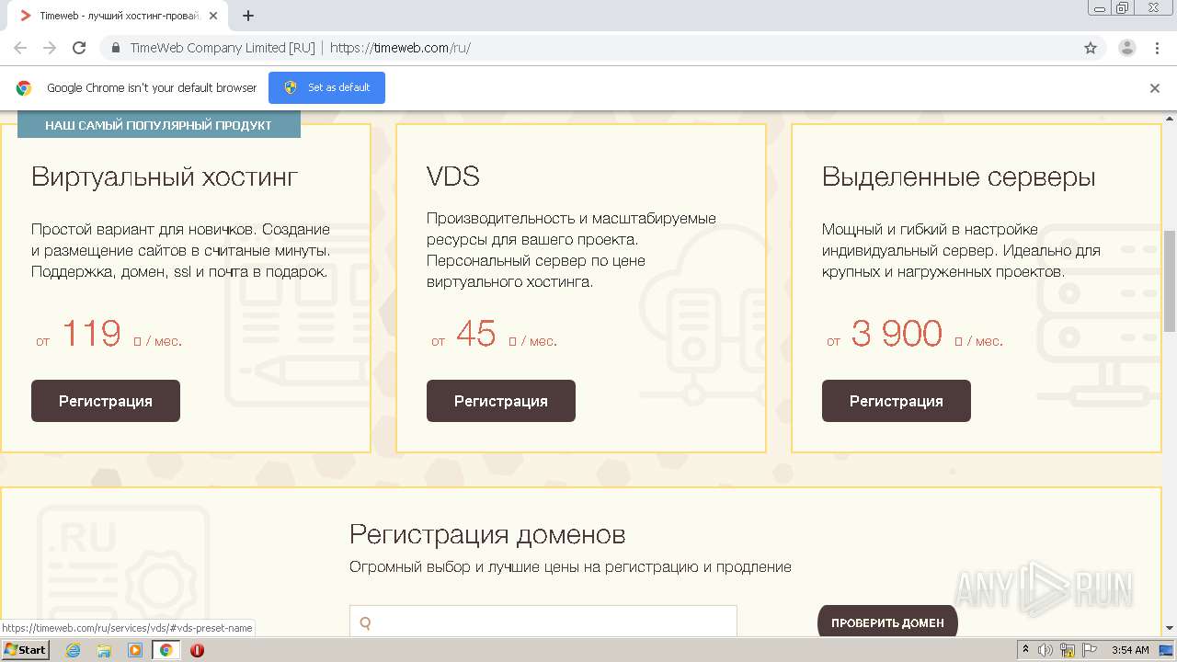Reload the Timeweb page
The image size is (1177, 662).
(79, 48)
